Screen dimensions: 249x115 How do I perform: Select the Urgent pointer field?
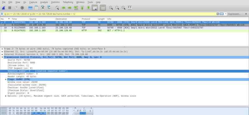pos(18,93)
